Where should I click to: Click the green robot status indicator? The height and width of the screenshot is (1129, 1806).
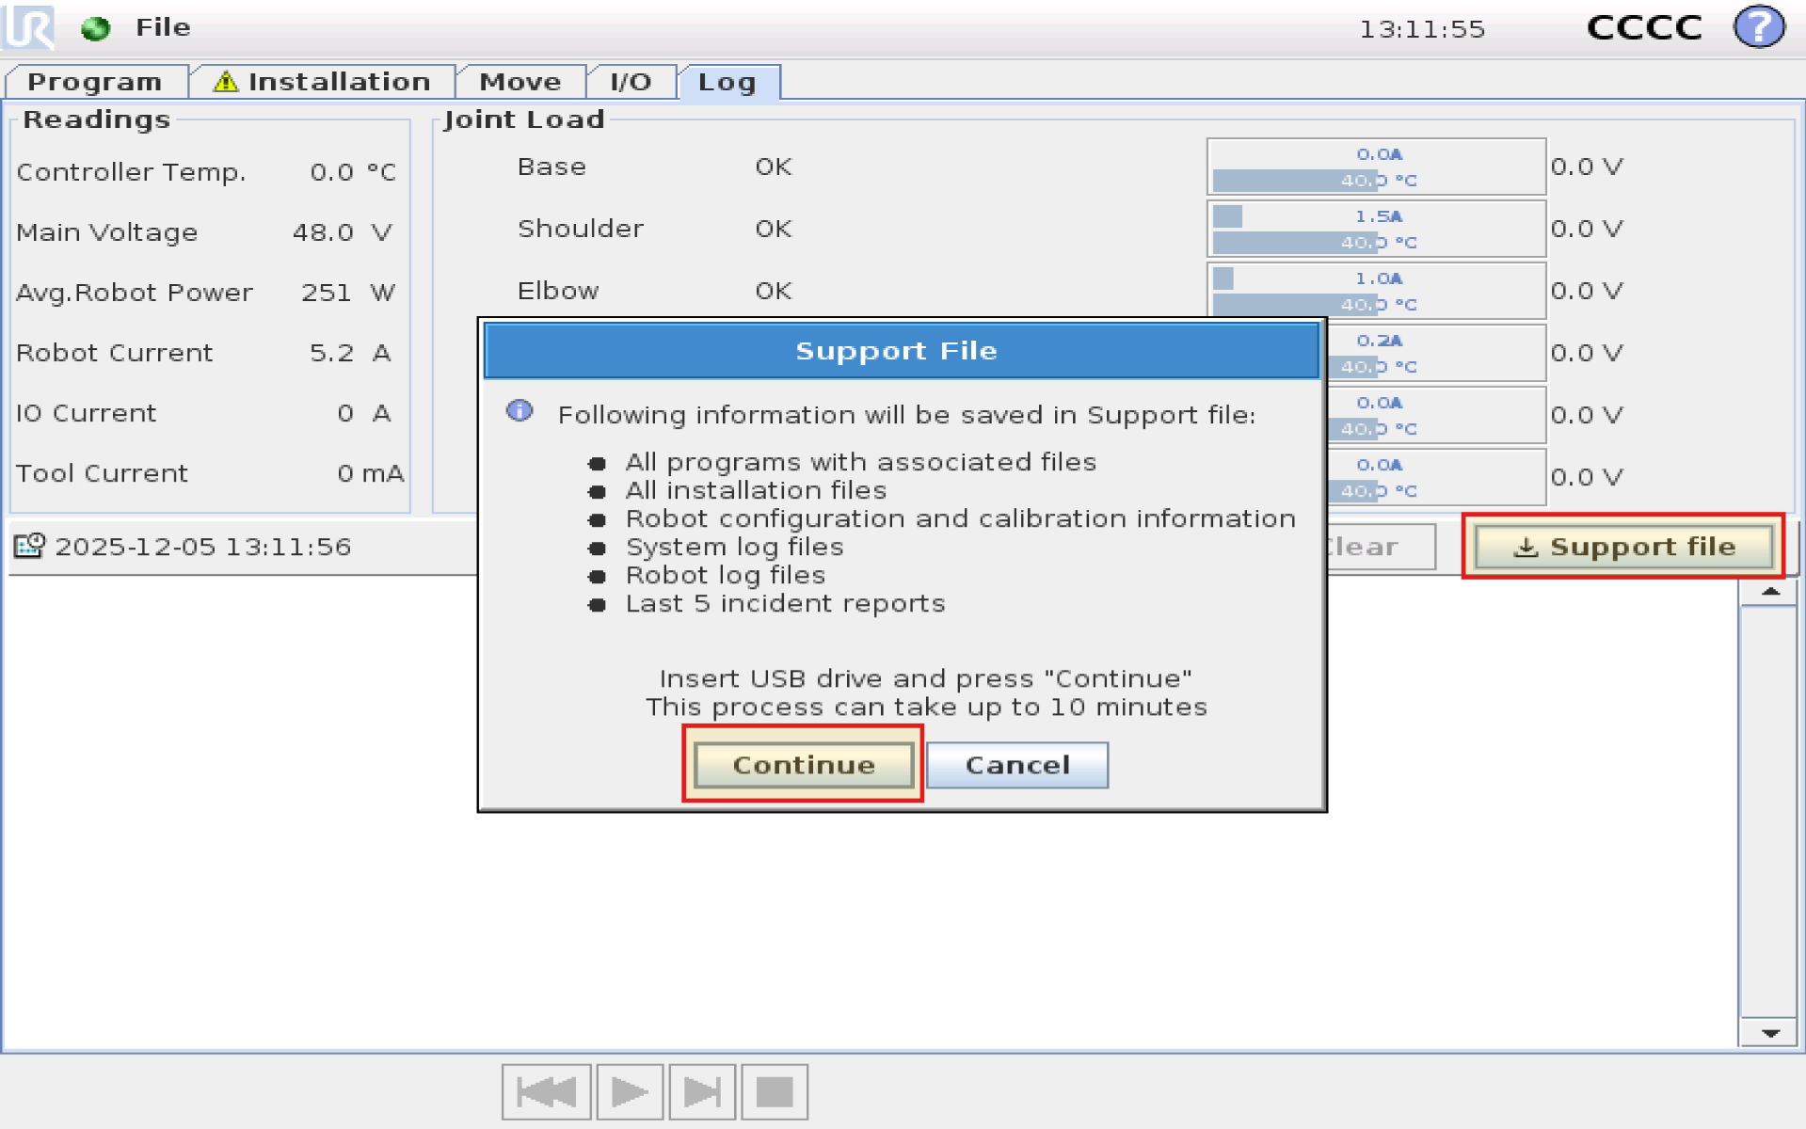[95, 28]
